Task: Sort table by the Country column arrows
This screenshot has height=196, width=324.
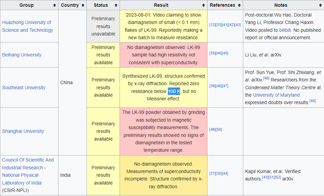Action: point(83,5)
